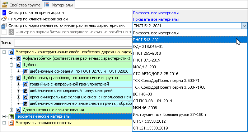Click the Дополнительные слои основания icon
Viewport: 248px width, 132px height.
pos(19,110)
